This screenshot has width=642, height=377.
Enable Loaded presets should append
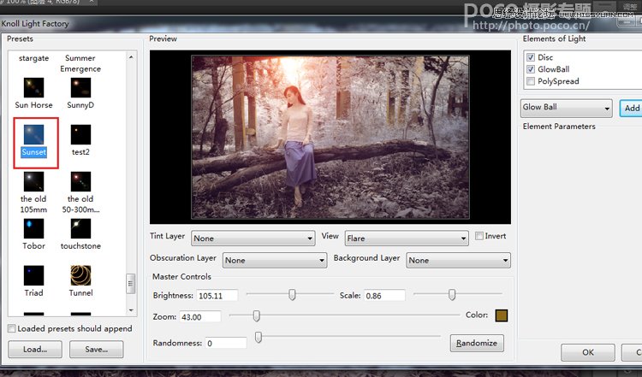coord(11,328)
